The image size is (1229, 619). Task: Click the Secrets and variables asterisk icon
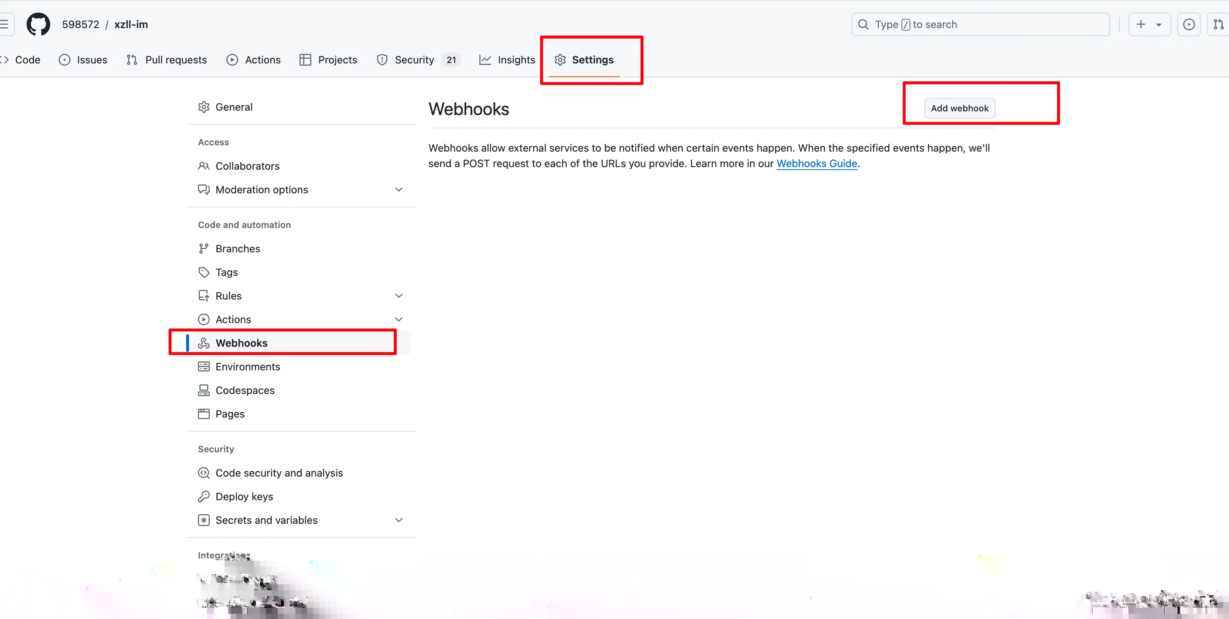click(204, 520)
